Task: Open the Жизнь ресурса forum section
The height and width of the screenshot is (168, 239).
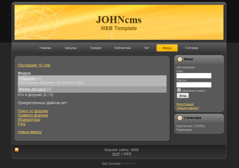Action: (x=32, y=89)
